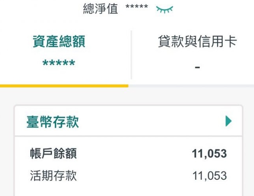Image resolution: width=254 pixels, height=196 pixels.
Task: Open the 活期存款 entry
Action: pyautogui.click(x=53, y=176)
